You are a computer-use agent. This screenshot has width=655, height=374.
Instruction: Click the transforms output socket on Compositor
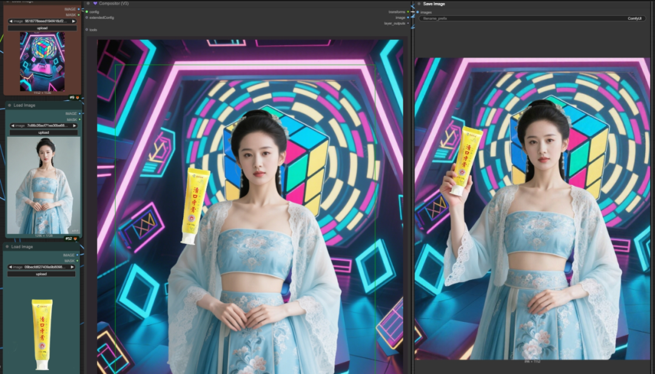tap(408, 11)
